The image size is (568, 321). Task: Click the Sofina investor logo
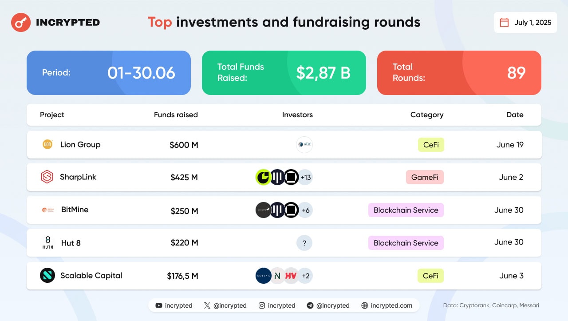[x=264, y=276]
